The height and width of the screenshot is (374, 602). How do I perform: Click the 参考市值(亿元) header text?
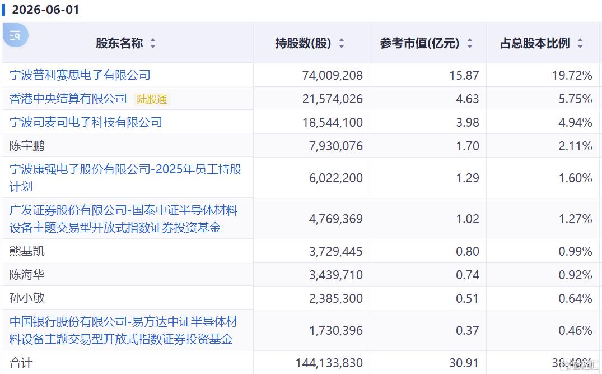click(x=419, y=43)
